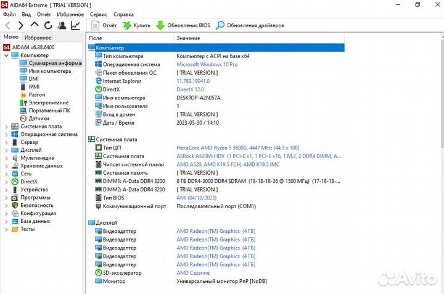Select the DESKTOP-A2NJ57A value

pyautogui.click(x=199, y=98)
